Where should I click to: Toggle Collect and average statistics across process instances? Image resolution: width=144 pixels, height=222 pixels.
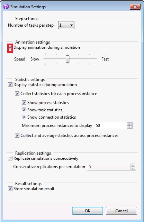coord(17,136)
